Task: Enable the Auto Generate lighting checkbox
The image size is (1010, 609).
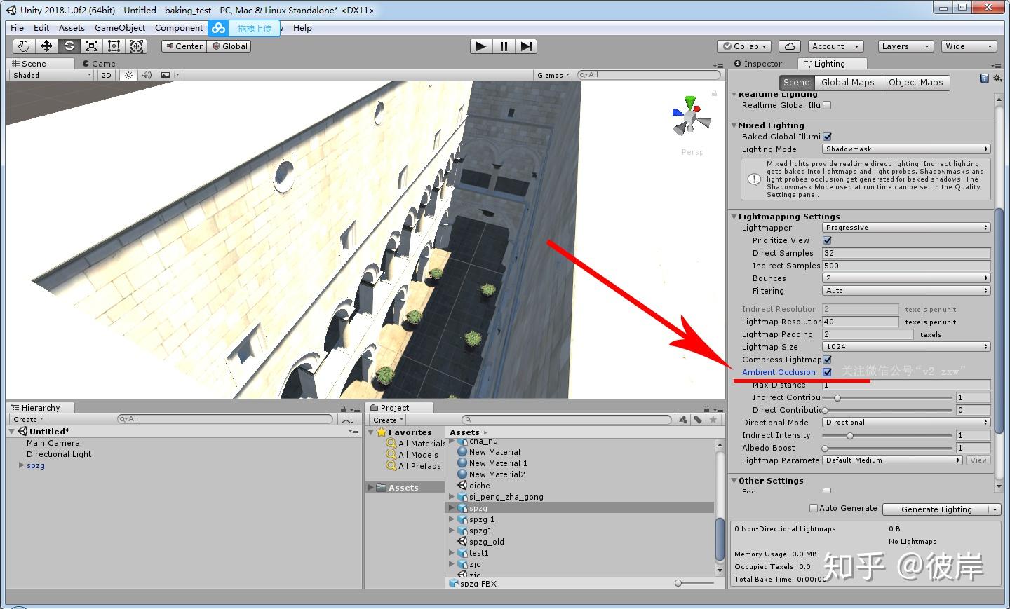Action: coord(814,508)
